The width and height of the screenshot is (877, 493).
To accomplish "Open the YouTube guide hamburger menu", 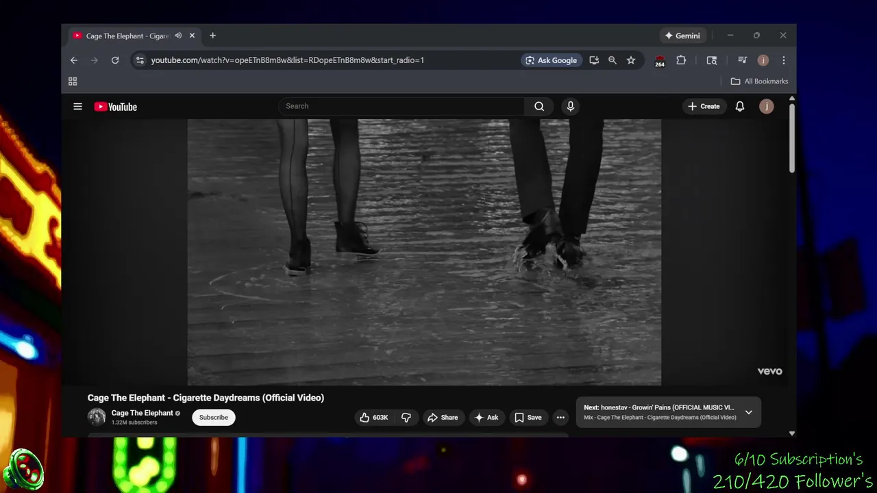I will (x=78, y=106).
